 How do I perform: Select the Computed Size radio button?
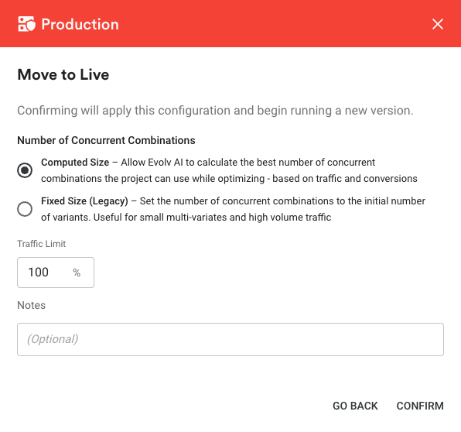pos(25,170)
